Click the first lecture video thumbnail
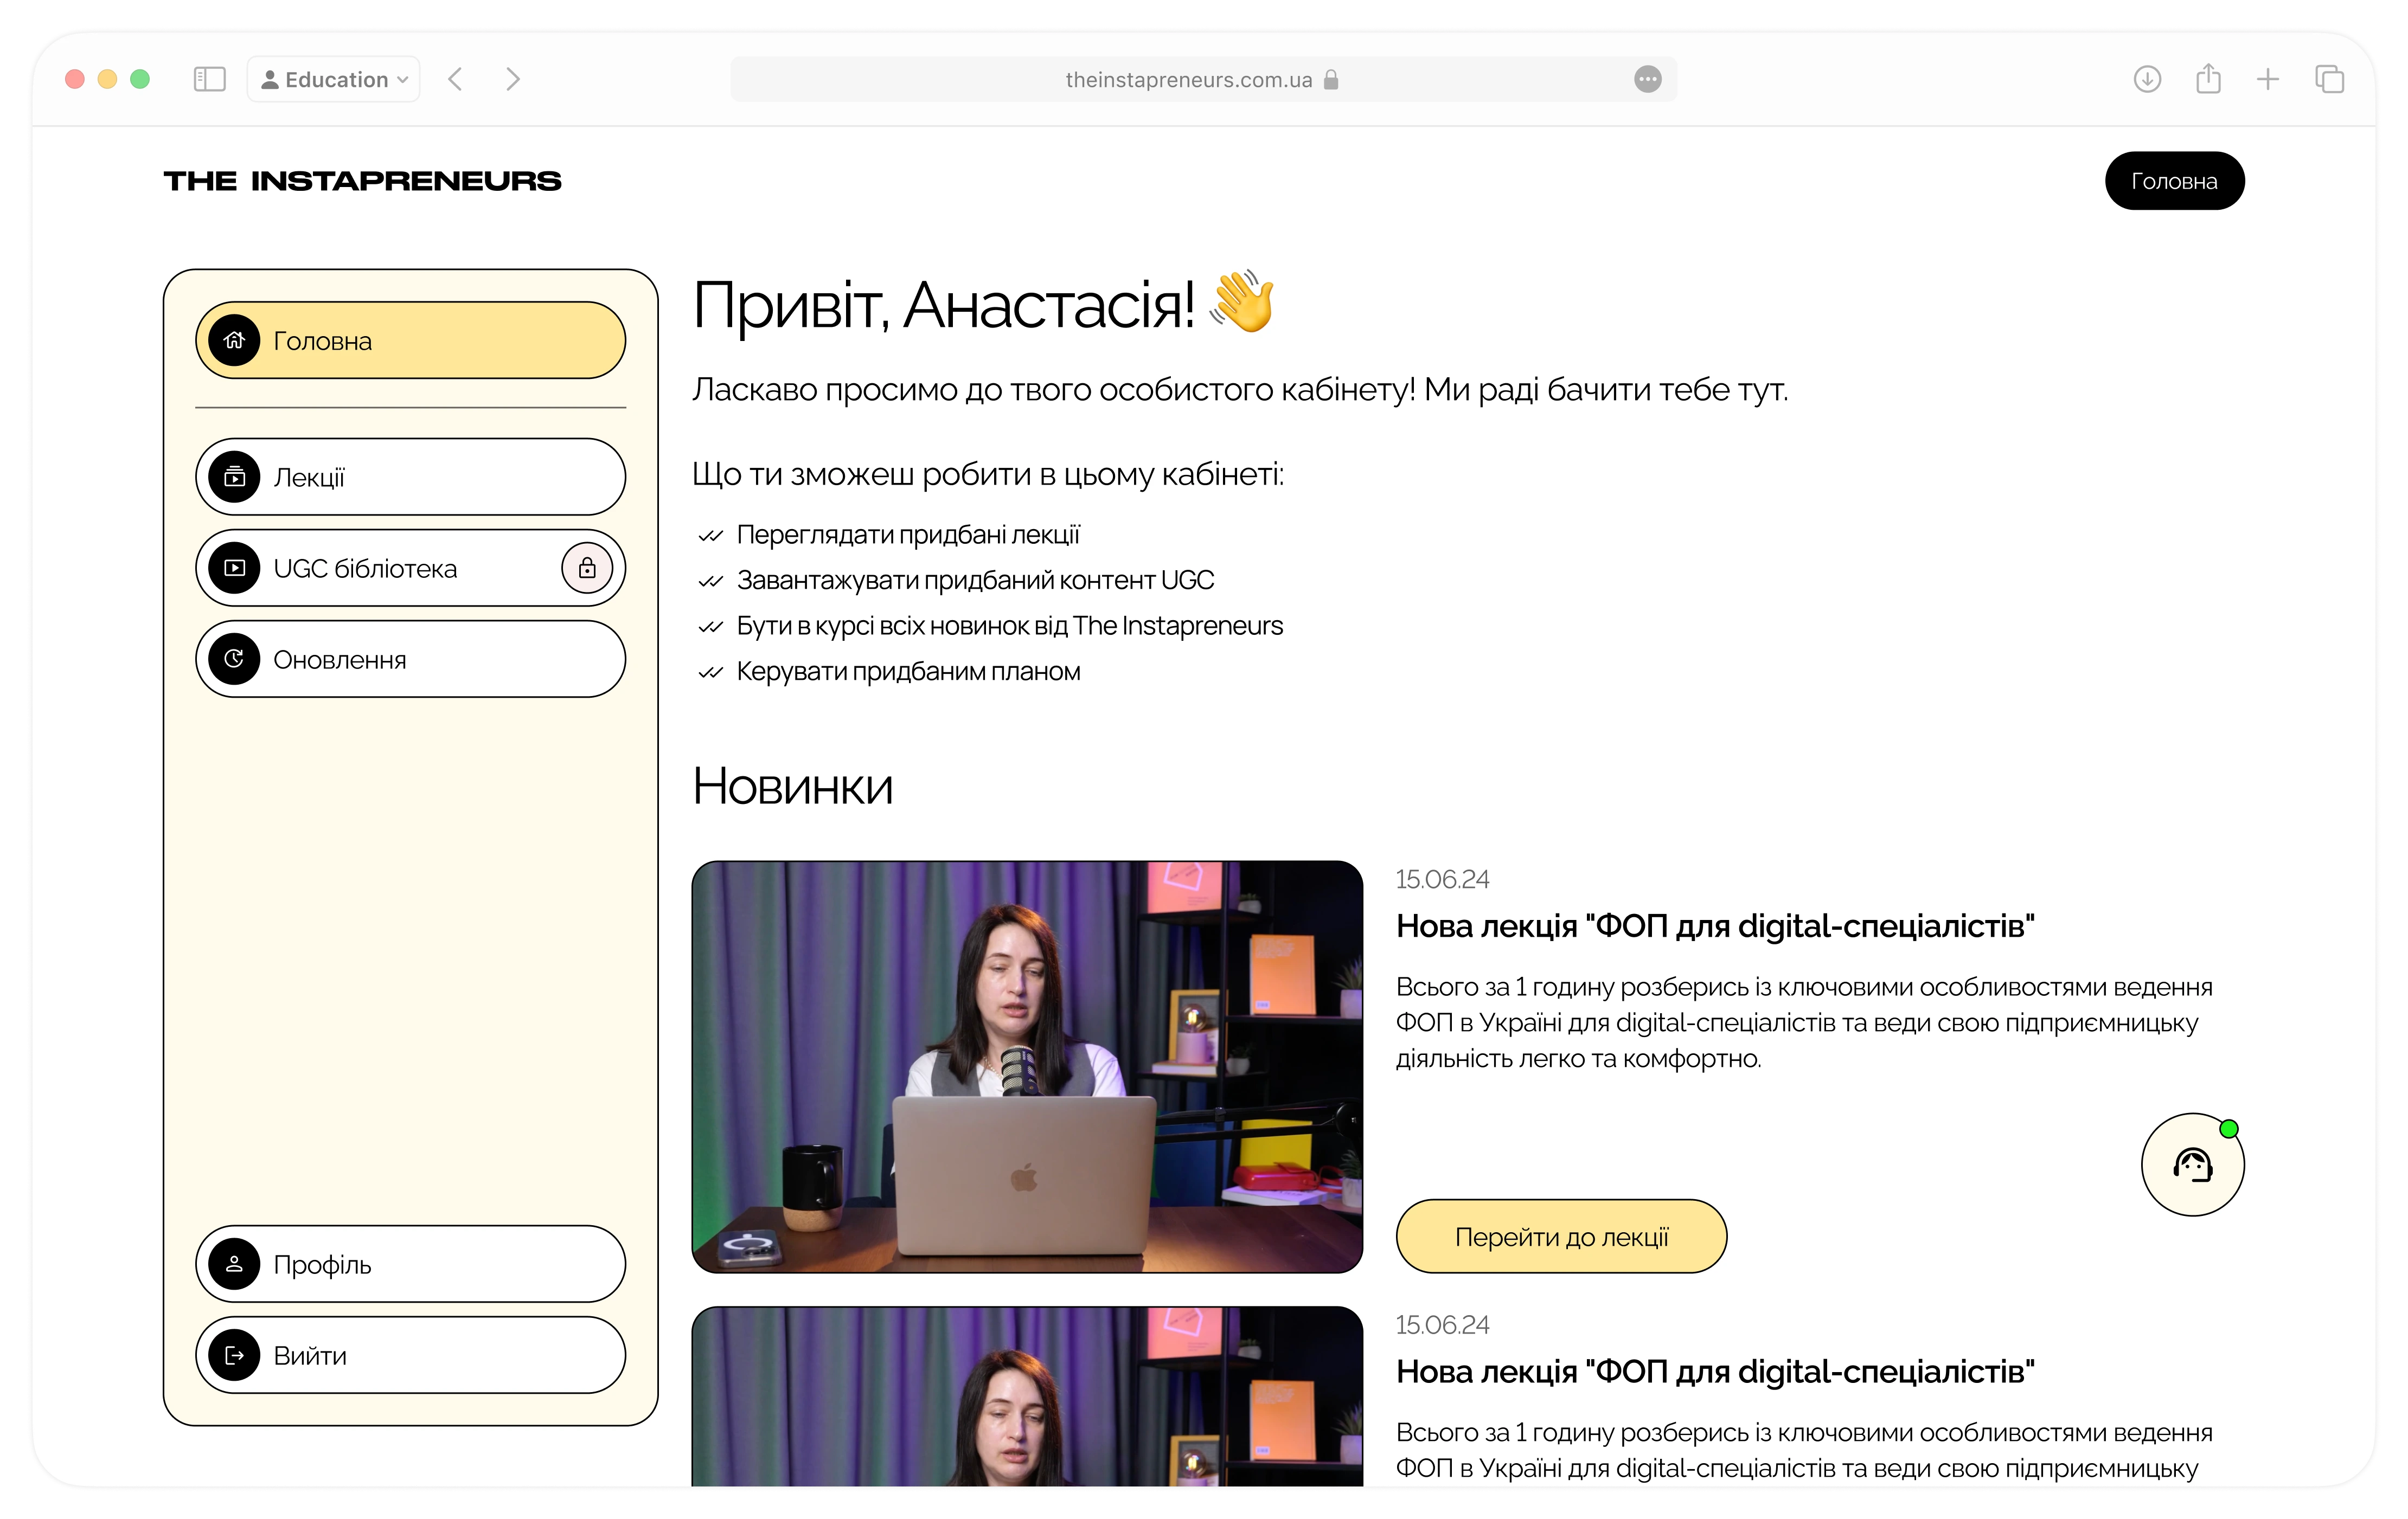Image resolution: width=2408 pixels, height=1519 pixels. pyautogui.click(x=1027, y=1066)
